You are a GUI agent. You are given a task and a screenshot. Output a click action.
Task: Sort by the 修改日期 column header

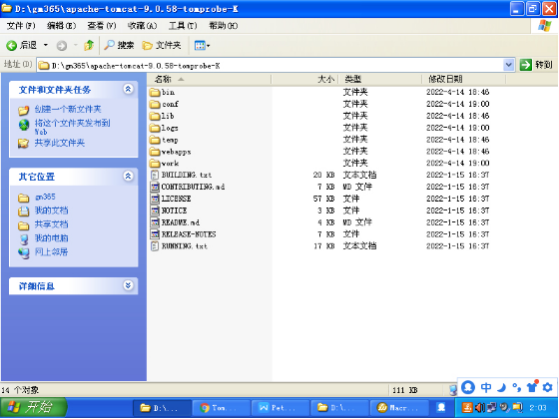464,79
